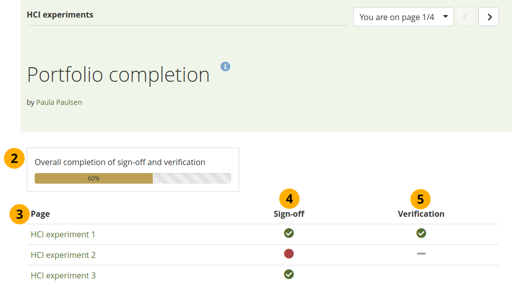Click the yellow number 3 callout marker
Screen dimensions: 512x287
click(x=19, y=214)
